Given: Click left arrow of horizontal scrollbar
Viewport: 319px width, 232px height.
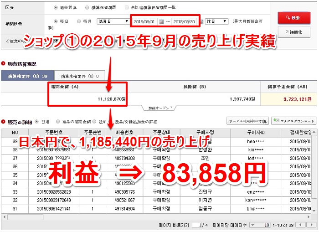Looking at the screenshot, I should click(4, 217).
